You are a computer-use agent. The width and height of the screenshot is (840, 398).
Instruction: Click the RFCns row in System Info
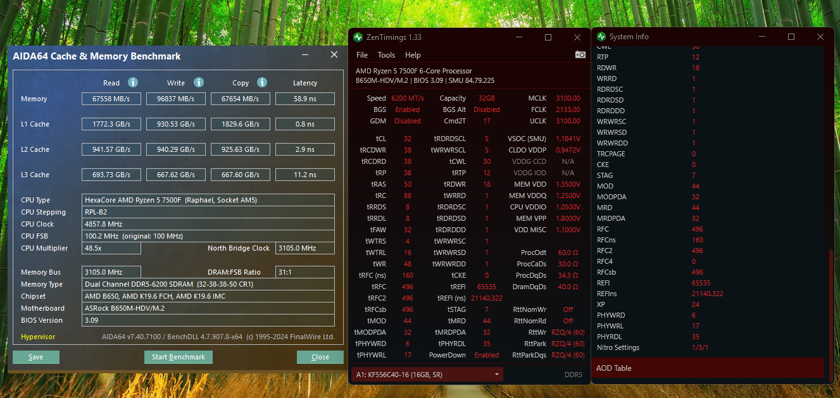(709, 240)
